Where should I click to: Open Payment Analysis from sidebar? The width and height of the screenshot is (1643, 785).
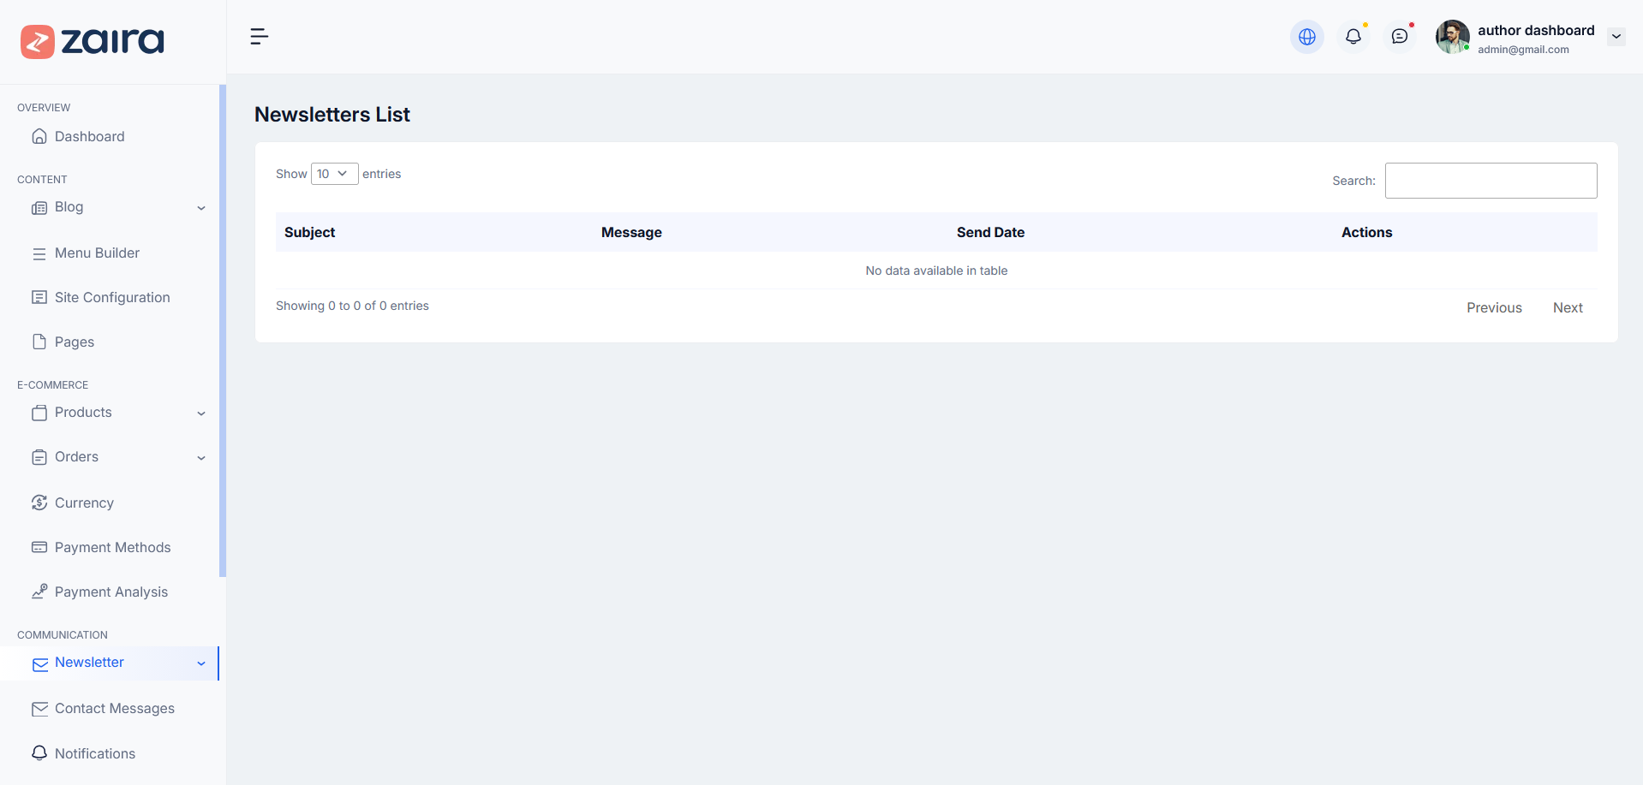111,592
